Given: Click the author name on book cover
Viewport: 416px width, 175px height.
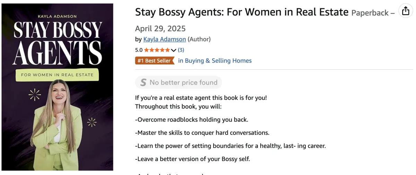Looking at the screenshot, I should 57,16.
